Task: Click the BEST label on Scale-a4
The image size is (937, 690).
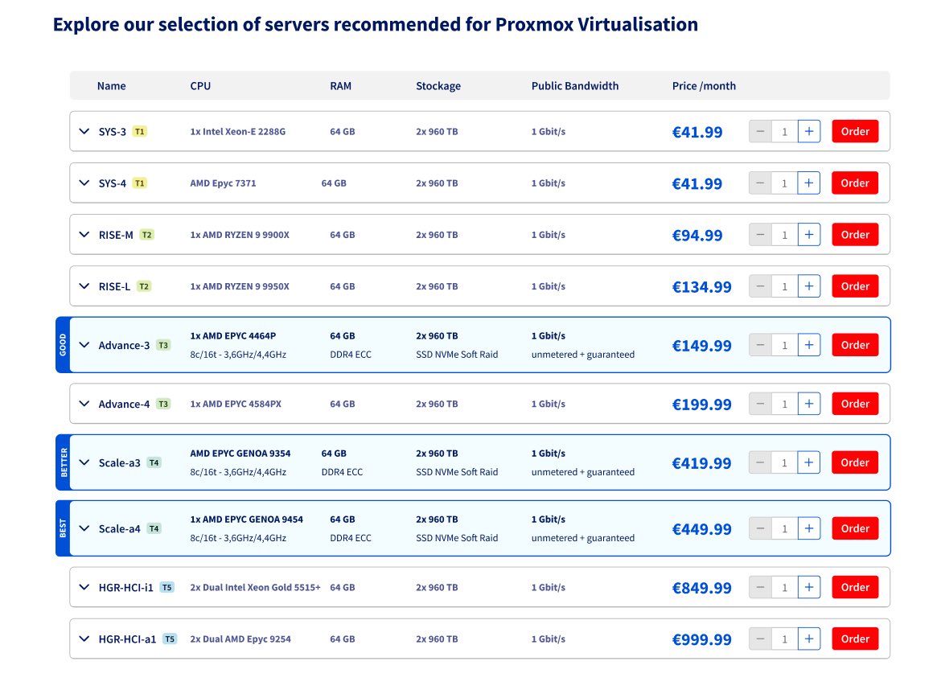Action: click(63, 528)
